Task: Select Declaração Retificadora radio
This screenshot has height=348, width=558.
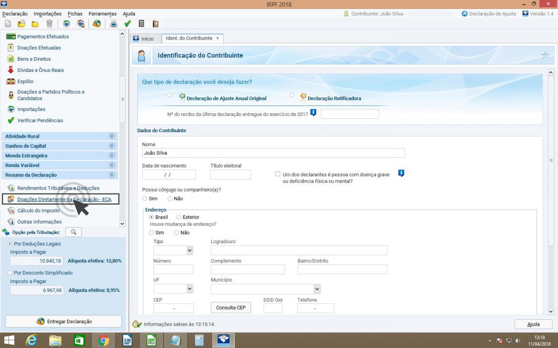Action: pos(292,95)
